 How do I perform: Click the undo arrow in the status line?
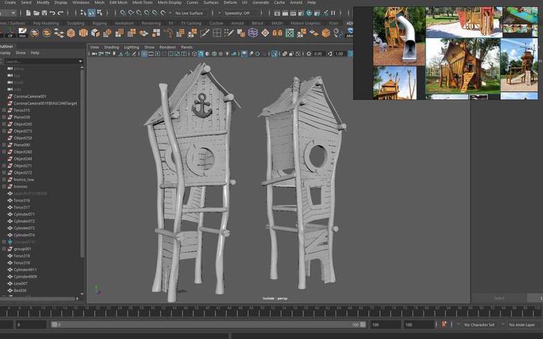pos(51,12)
